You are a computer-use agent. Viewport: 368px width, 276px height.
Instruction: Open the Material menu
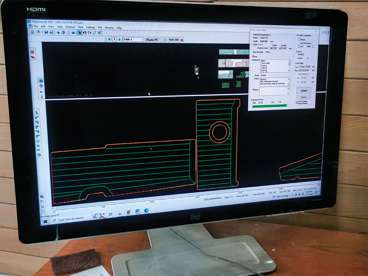coord(70,27)
